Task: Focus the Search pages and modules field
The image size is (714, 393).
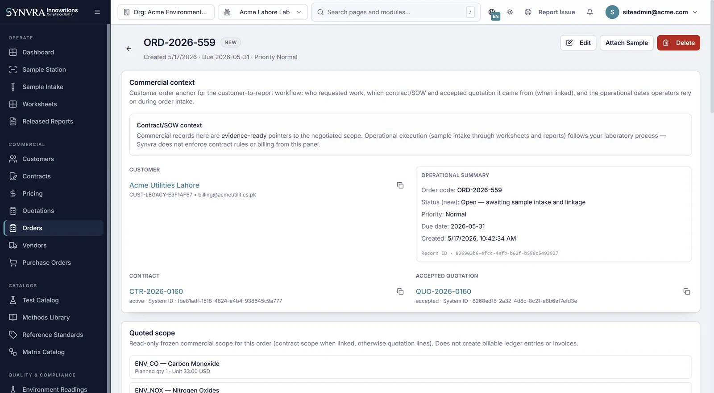Action: tap(396, 12)
